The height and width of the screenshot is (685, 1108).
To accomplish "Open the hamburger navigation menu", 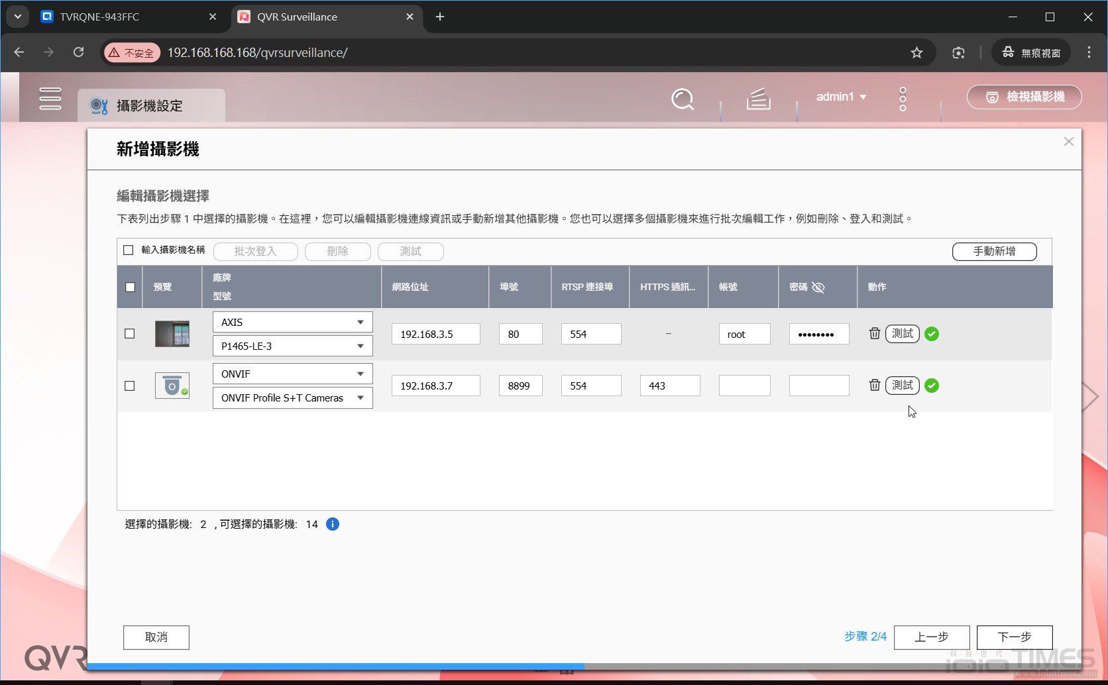I will tap(50, 98).
